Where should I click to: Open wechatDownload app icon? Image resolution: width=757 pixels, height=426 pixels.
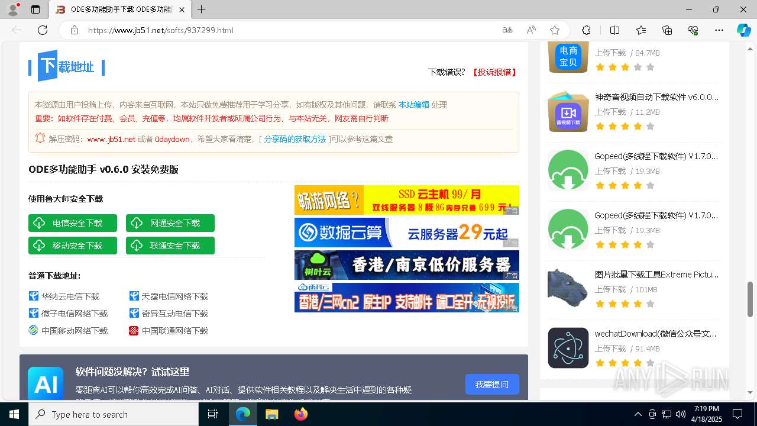pyautogui.click(x=568, y=348)
